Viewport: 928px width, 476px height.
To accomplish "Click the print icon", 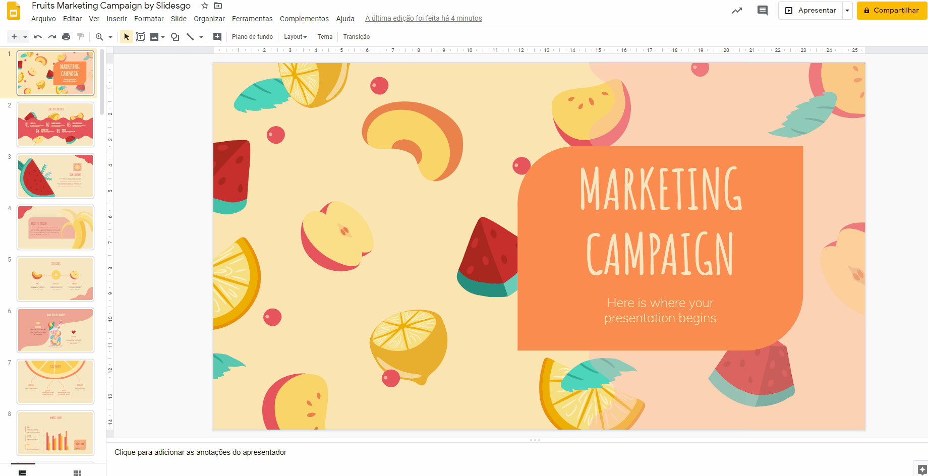I will 66,37.
